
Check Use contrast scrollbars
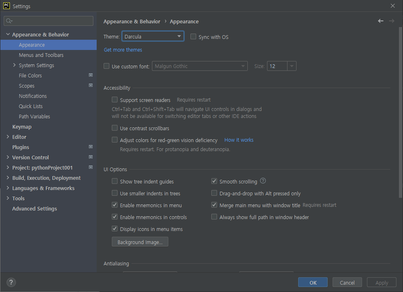click(115, 128)
